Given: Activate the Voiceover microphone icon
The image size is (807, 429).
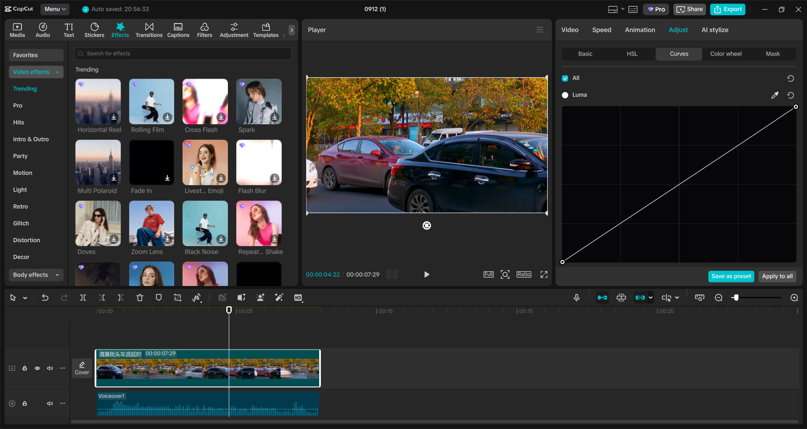Looking at the screenshot, I should tap(577, 297).
